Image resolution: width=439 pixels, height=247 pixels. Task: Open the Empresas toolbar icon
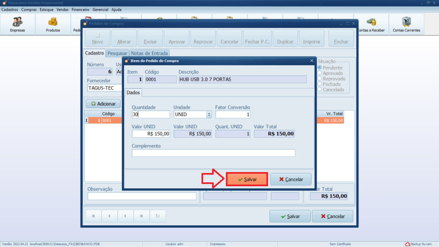pos(18,24)
